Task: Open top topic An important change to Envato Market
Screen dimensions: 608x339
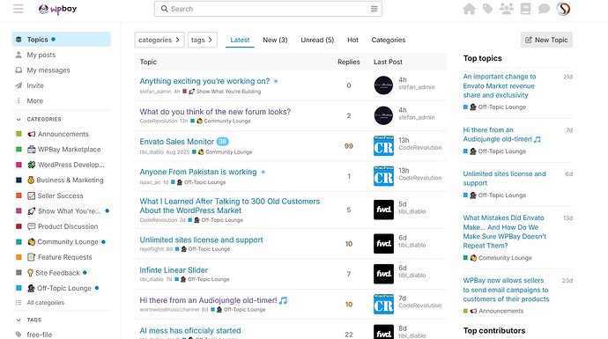Action: tap(500, 85)
